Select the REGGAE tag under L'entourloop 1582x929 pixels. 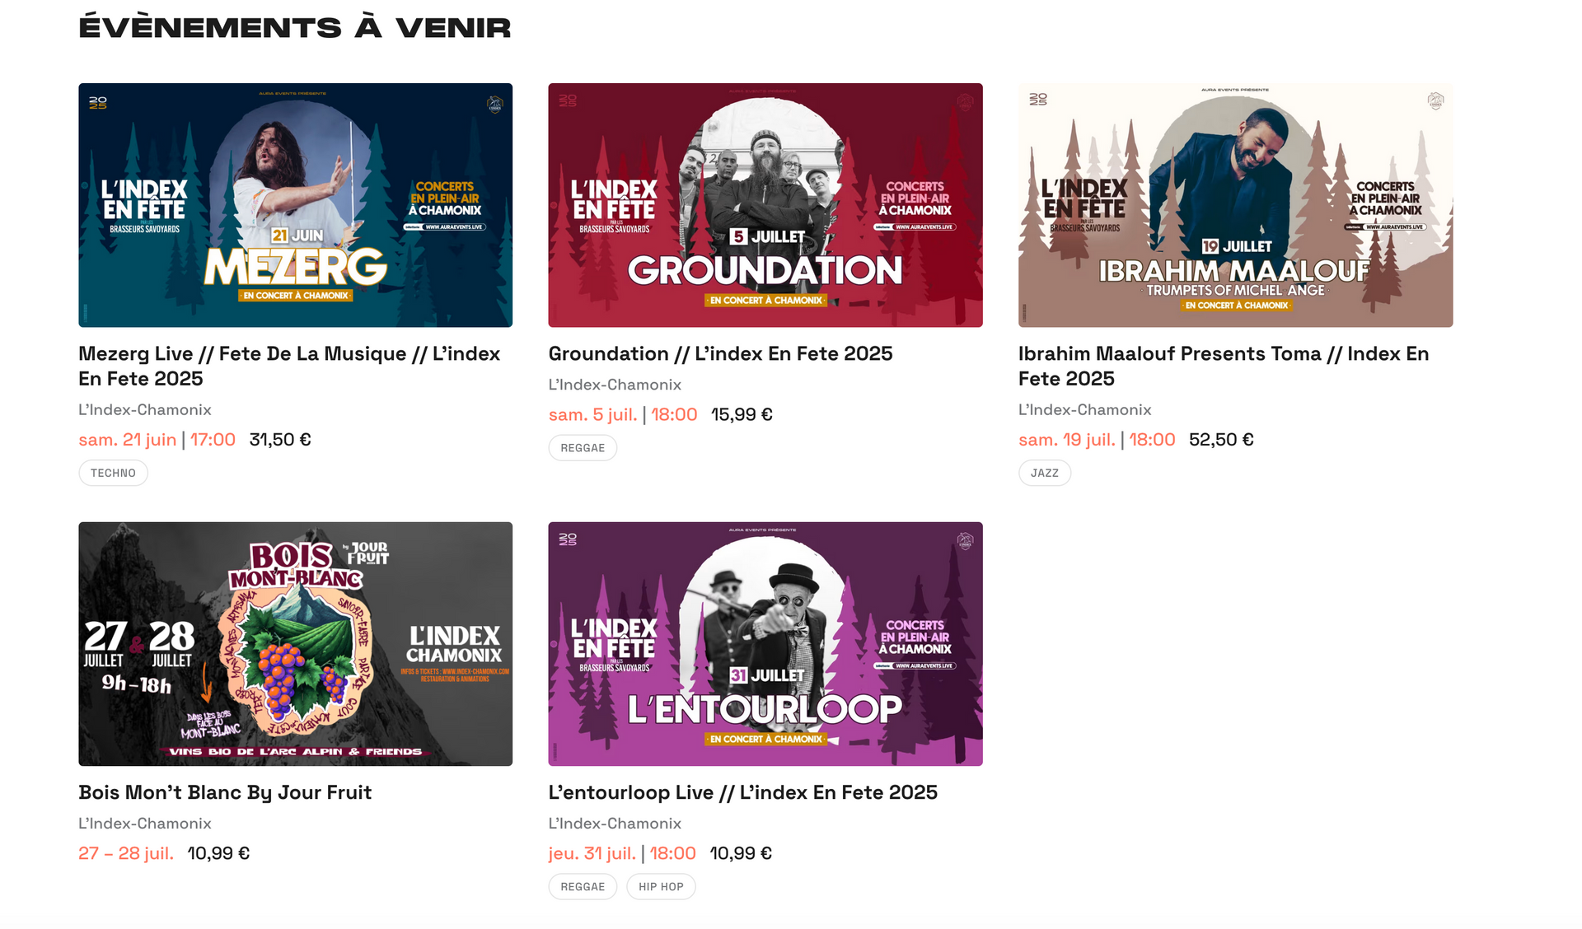point(583,887)
